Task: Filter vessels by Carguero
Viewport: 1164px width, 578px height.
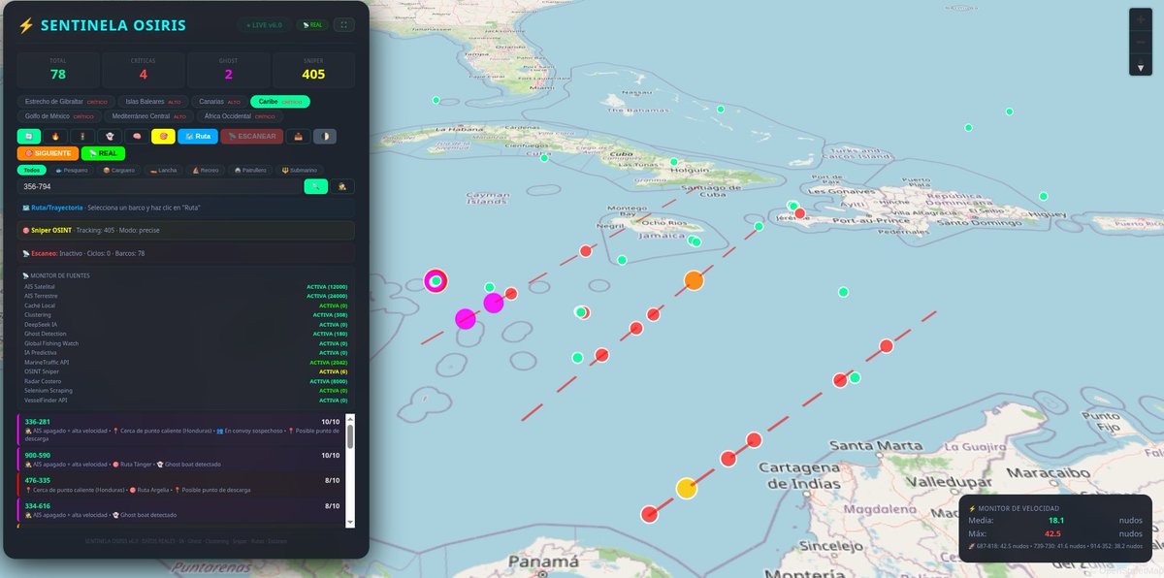Action: coord(118,170)
